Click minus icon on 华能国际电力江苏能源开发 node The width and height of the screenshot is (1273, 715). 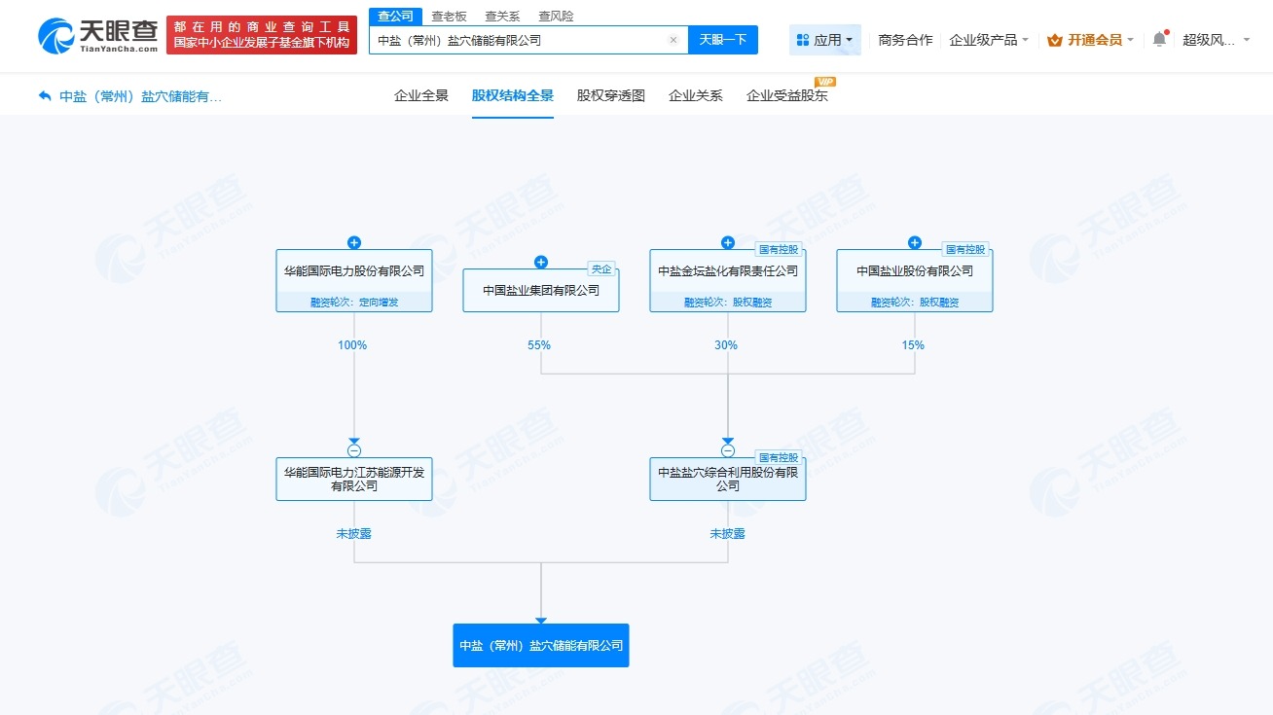tap(353, 448)
